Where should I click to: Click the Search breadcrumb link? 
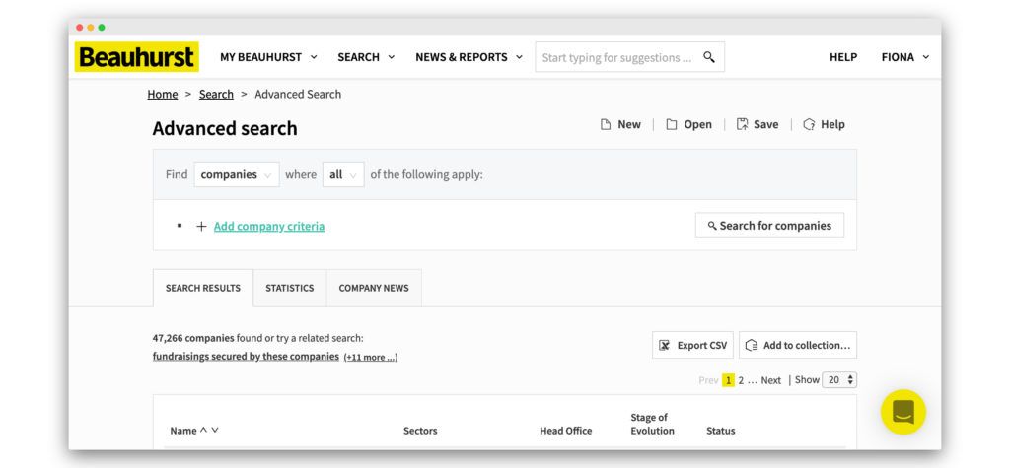(216, 94)
